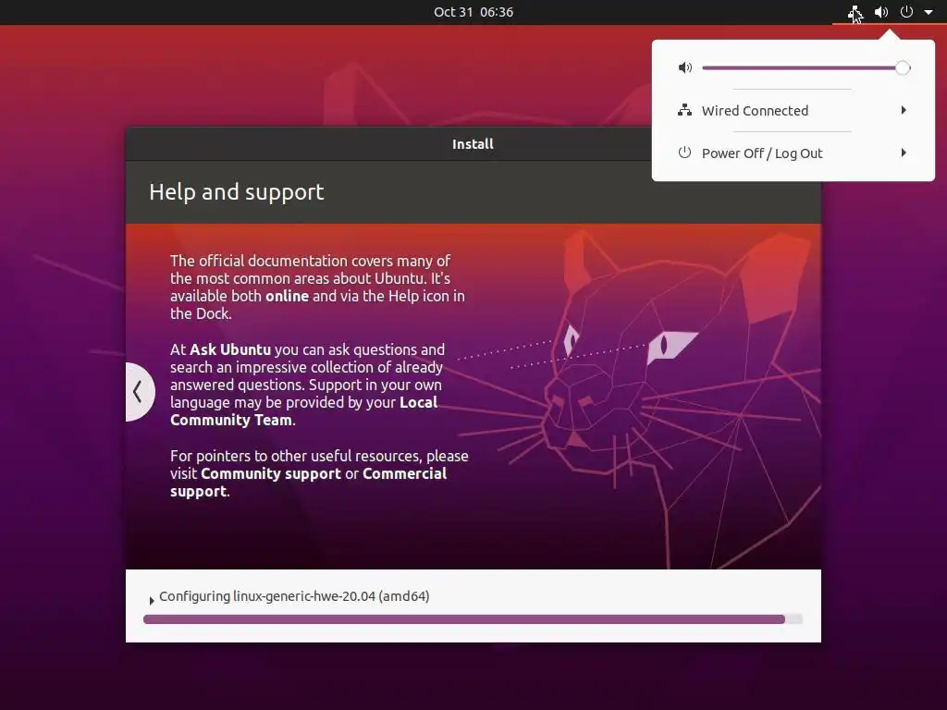Click the power icon beside Power Off / Log Out

pyautogui.click(x=684, y=153)
